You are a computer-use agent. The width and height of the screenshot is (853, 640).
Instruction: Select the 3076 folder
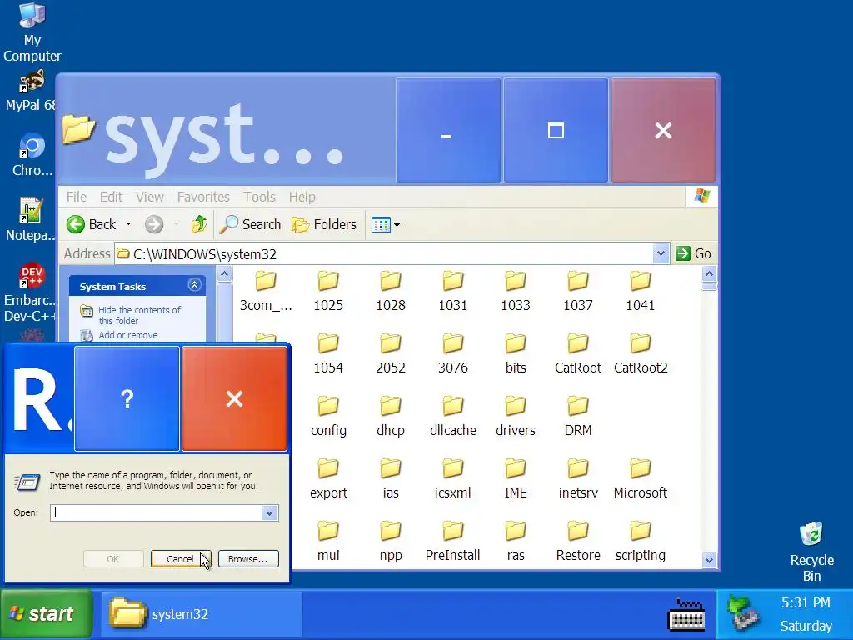point(452,354)
